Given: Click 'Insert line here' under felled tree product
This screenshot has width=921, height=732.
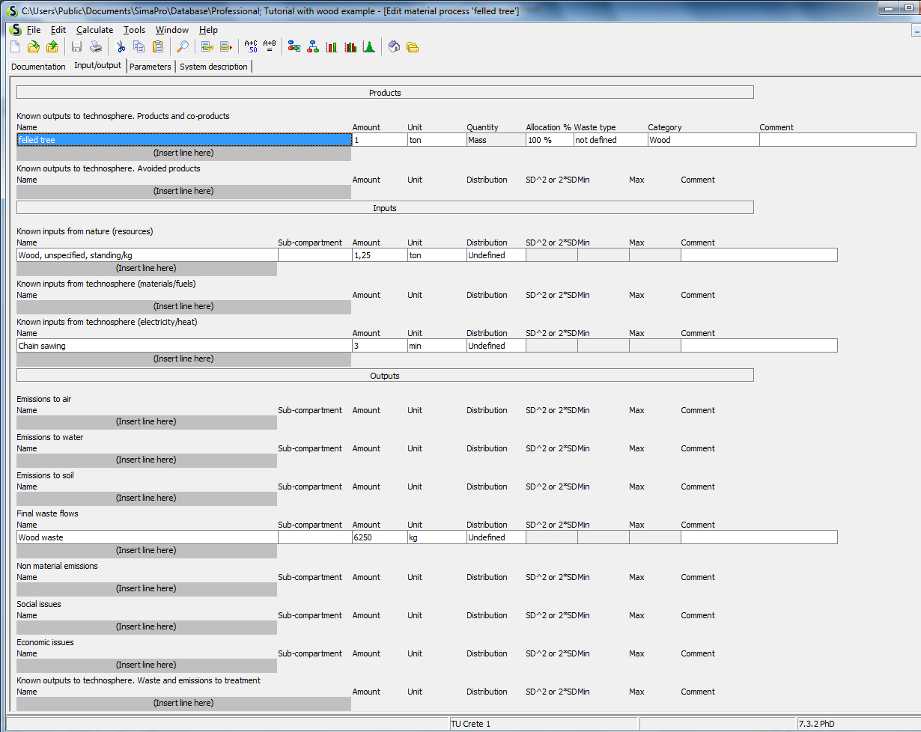Looking at the screenshot, I should tap(183, 153).
